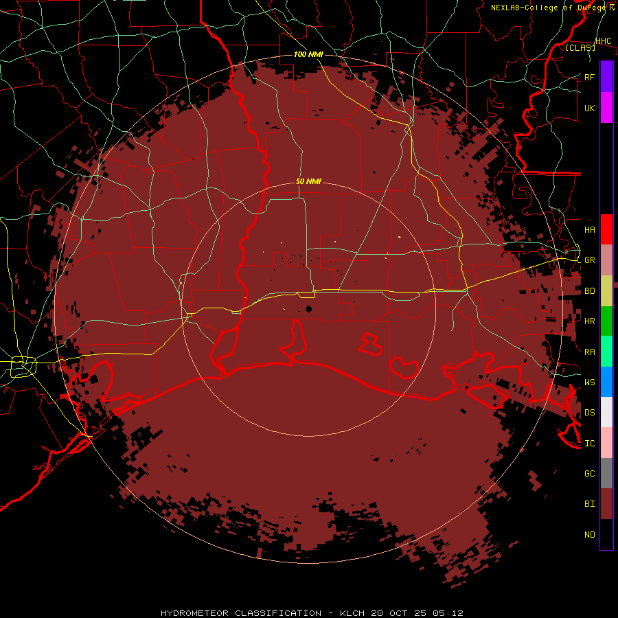Click the WS legend label
Screen dimensions: 618x618
tap(589, 382)
